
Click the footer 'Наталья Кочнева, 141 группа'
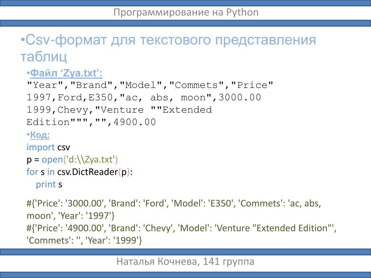click(x=185, y=262)
